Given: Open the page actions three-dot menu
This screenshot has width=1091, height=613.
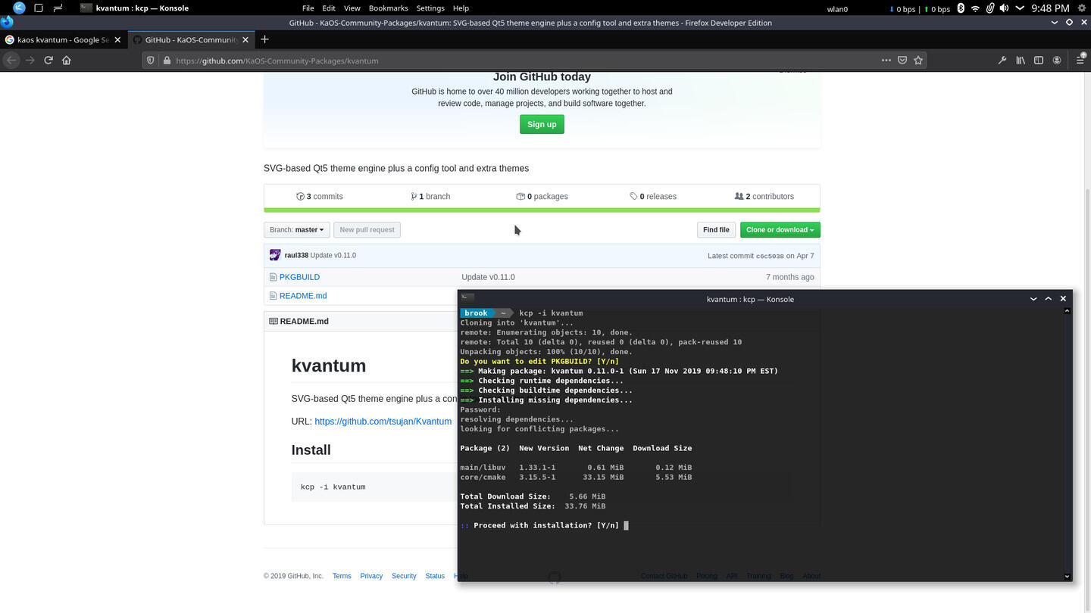Looking at the screenshot, I should pyautogui.click(x=886, y=61).
